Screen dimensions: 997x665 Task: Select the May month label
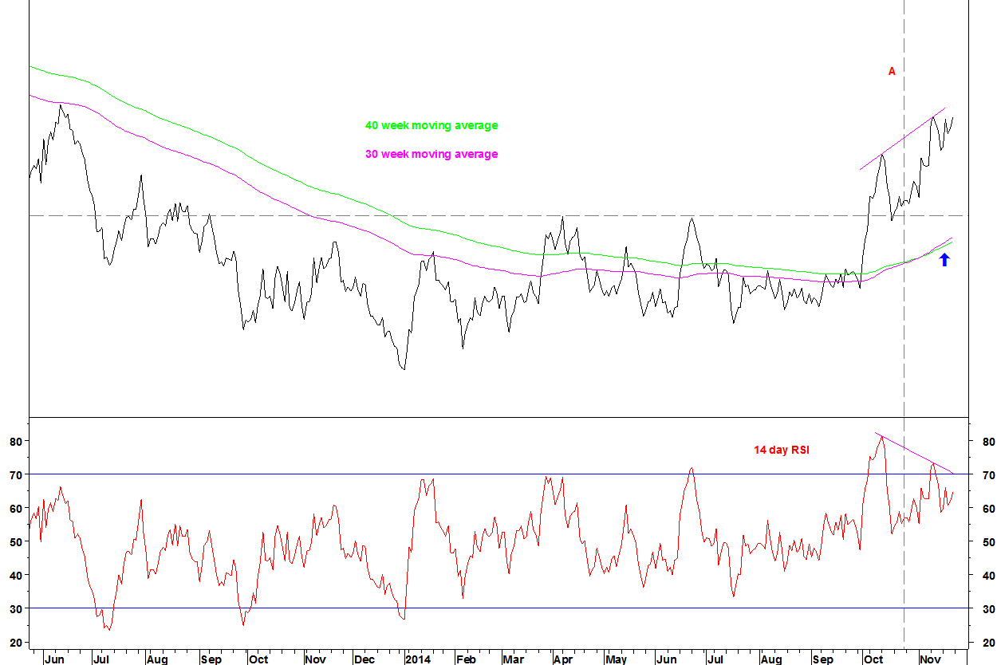coord(616,659)
